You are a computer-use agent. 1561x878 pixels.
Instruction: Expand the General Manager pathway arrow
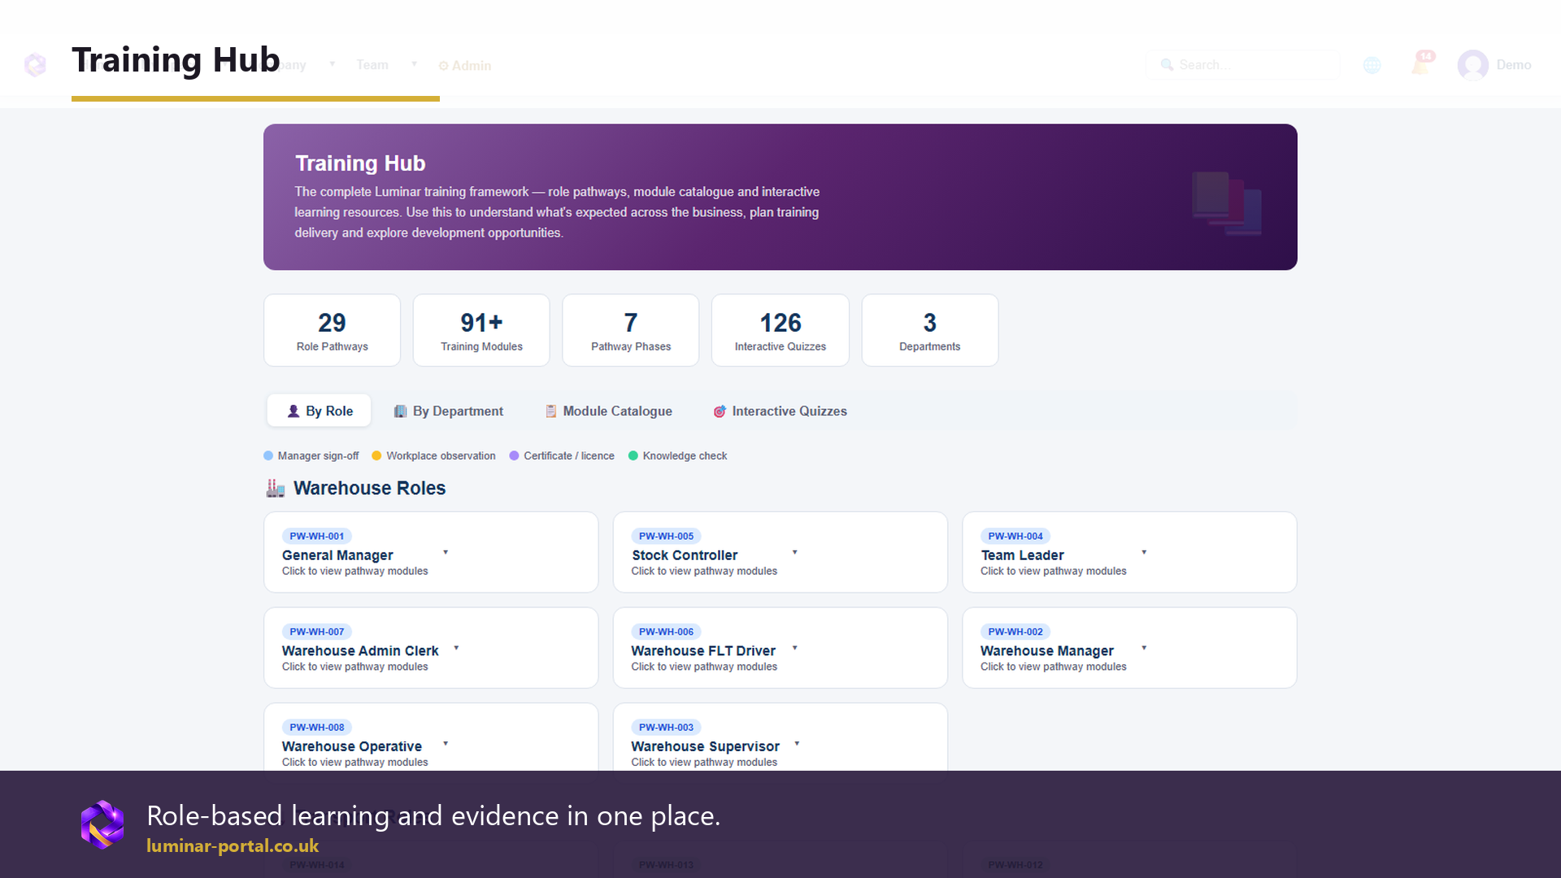coord(446,553)
